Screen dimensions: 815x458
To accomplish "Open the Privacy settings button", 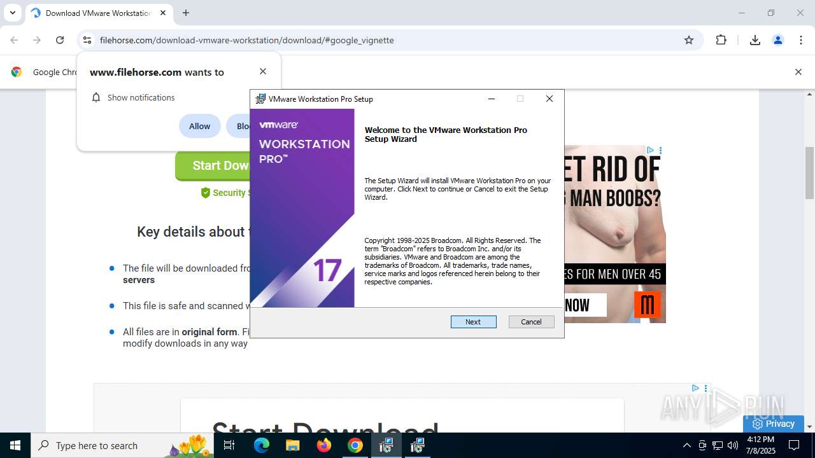I will click(x=773, y=424).
